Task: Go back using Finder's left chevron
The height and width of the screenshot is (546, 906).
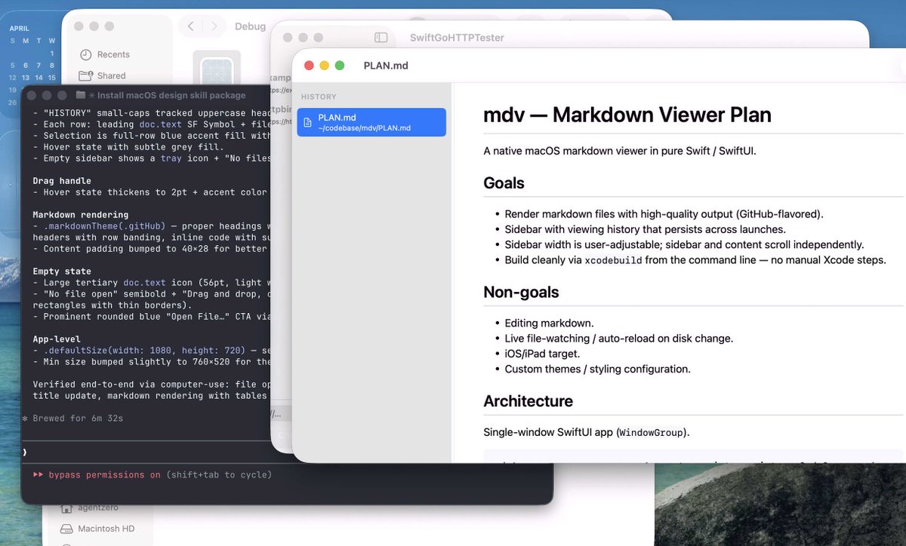Action: [190, 26]
